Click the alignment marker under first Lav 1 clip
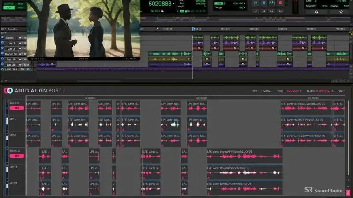The width and height of the screenshot is (353, 198). (x=27, y=130)
